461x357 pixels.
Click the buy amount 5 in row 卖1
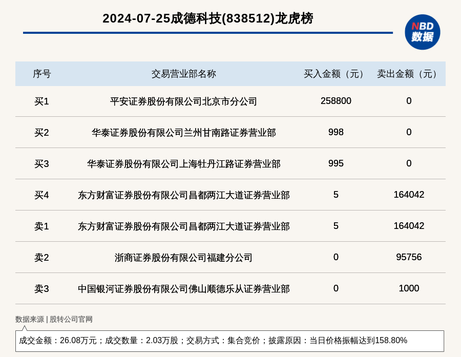(x=336, y=225)
